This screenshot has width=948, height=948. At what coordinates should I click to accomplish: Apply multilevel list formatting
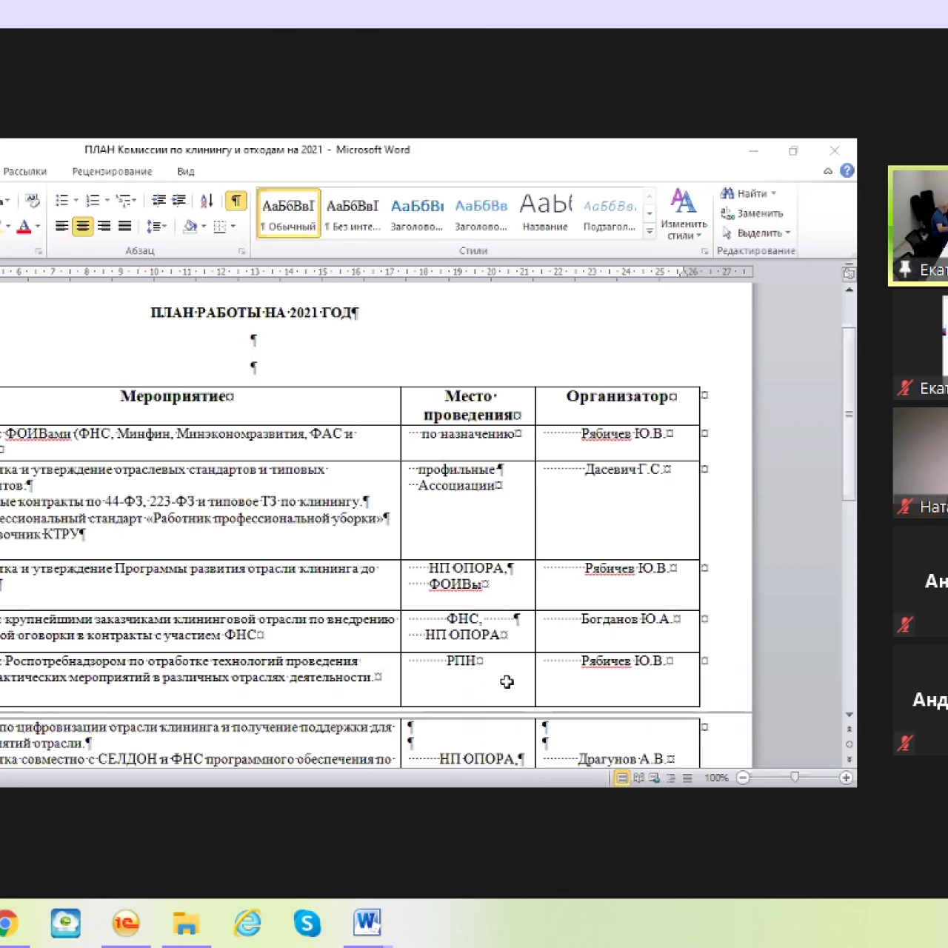coord(124,201)
